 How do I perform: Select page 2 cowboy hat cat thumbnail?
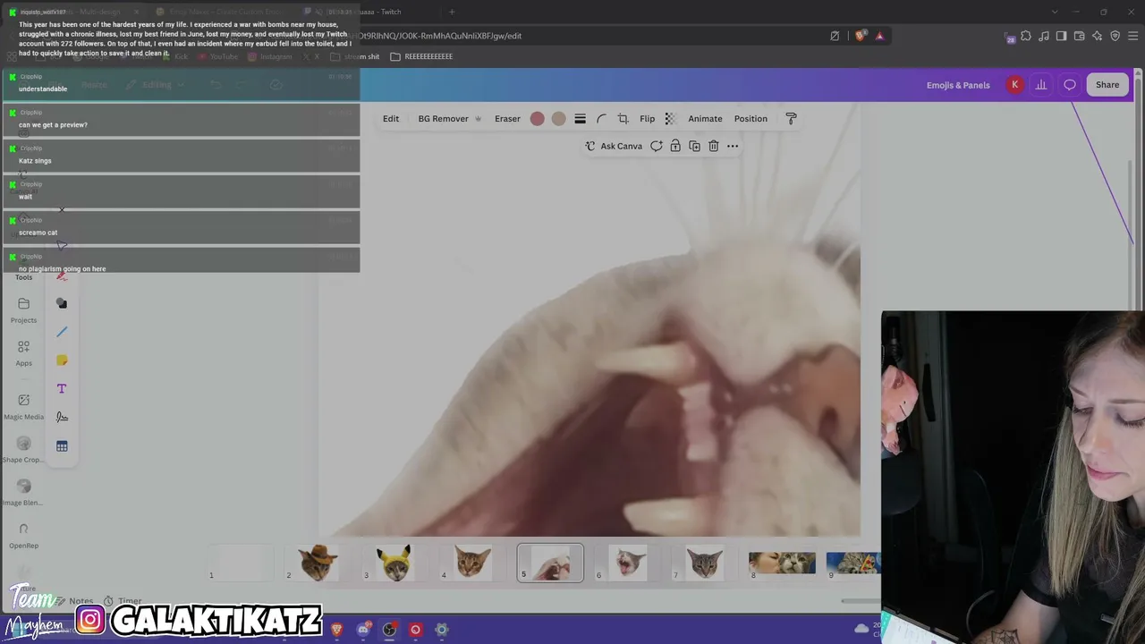318,563
